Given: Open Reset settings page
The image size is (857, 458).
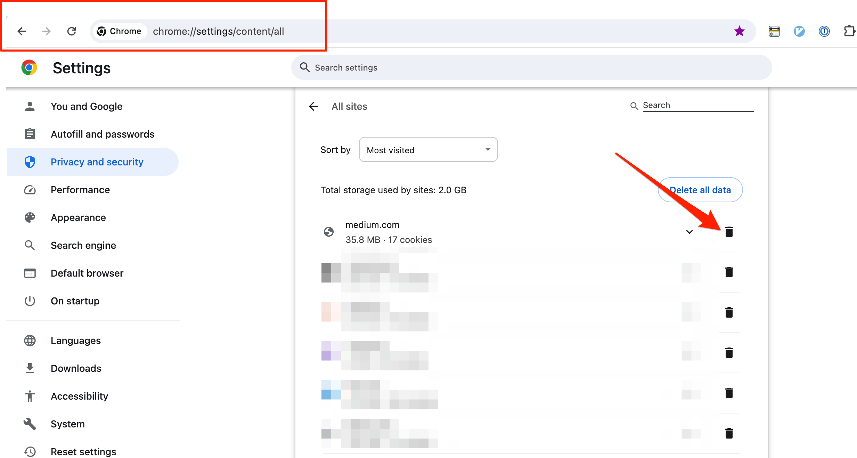Looking at the screenshot, I should (83, 451).
